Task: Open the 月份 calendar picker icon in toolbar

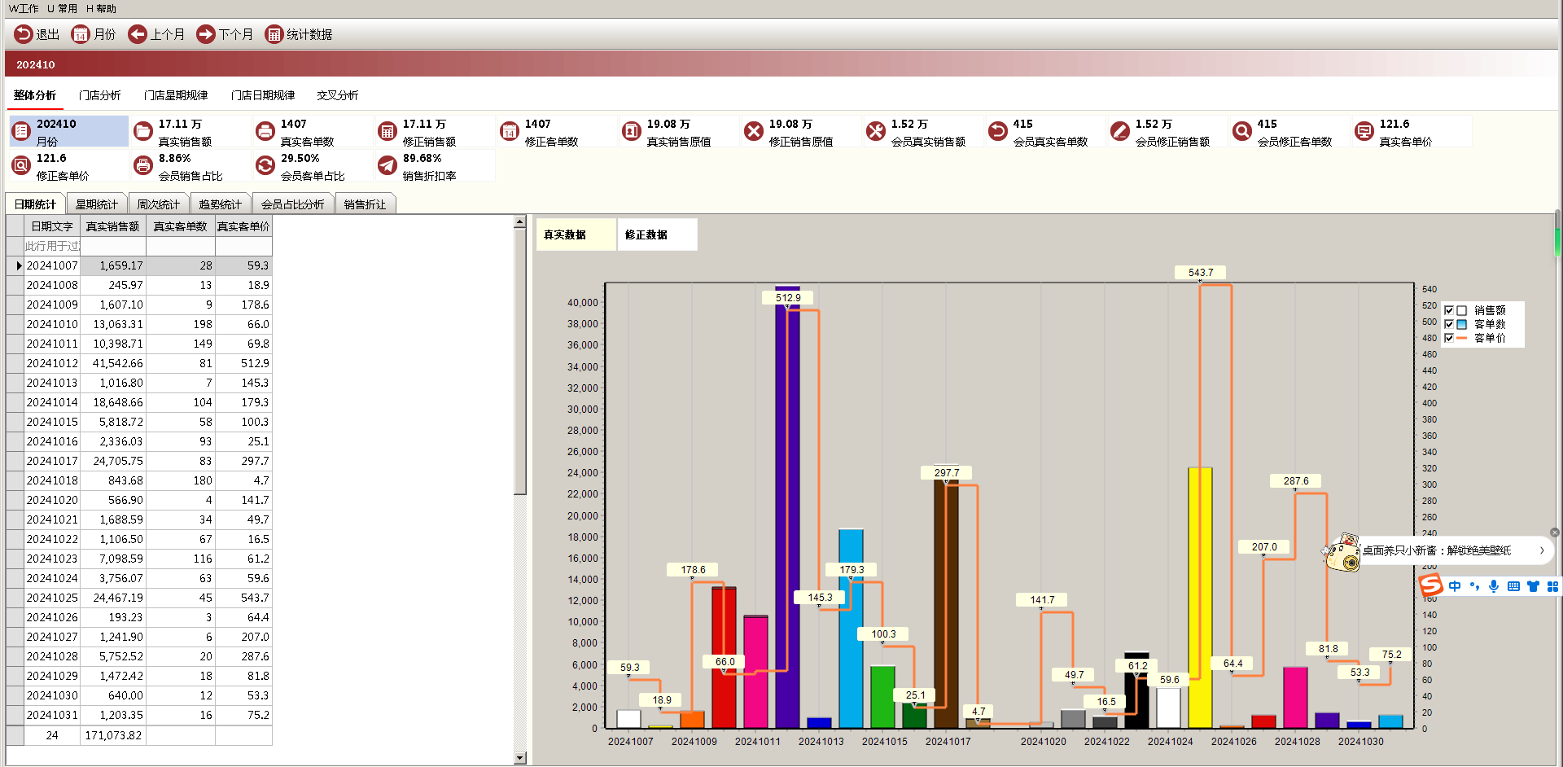Action: pos(80,34)
